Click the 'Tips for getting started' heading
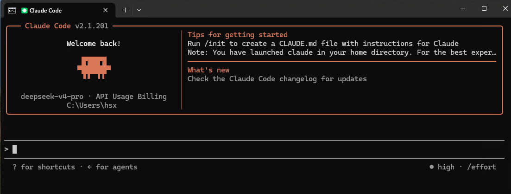The image size is (511, 194). point(238,35)
